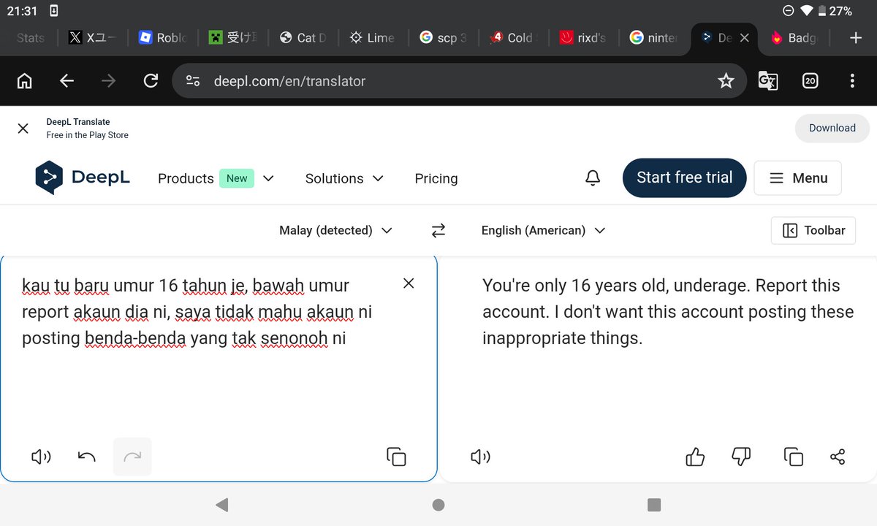This screenshot has height=526, width=877.
Task: Click the DeepL logo
Action: pyautogui.click(x=83, y=178)
